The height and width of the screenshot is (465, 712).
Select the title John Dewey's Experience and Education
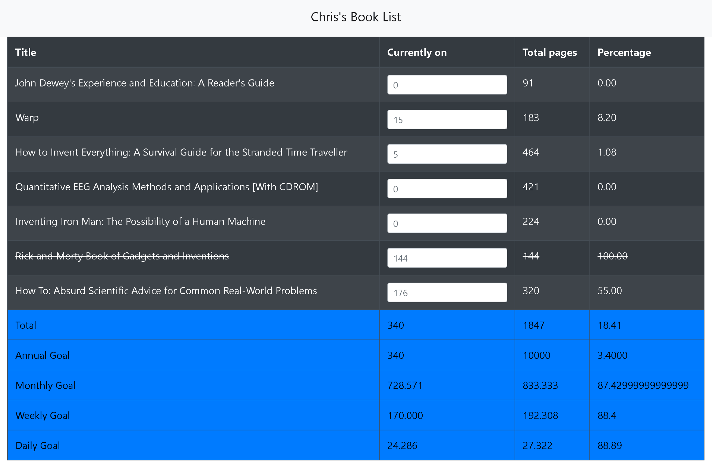(145, 83)
